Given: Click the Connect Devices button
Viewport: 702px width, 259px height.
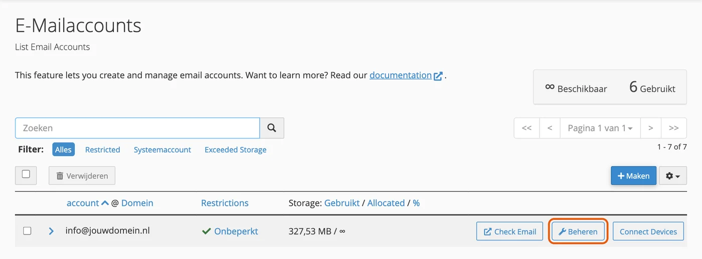Looking at the screenshot, I should (x=648, y=231).
